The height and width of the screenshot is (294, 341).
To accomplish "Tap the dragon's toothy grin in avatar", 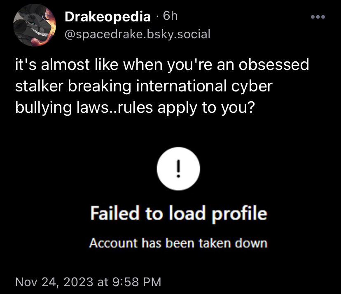I will point(41,33).
